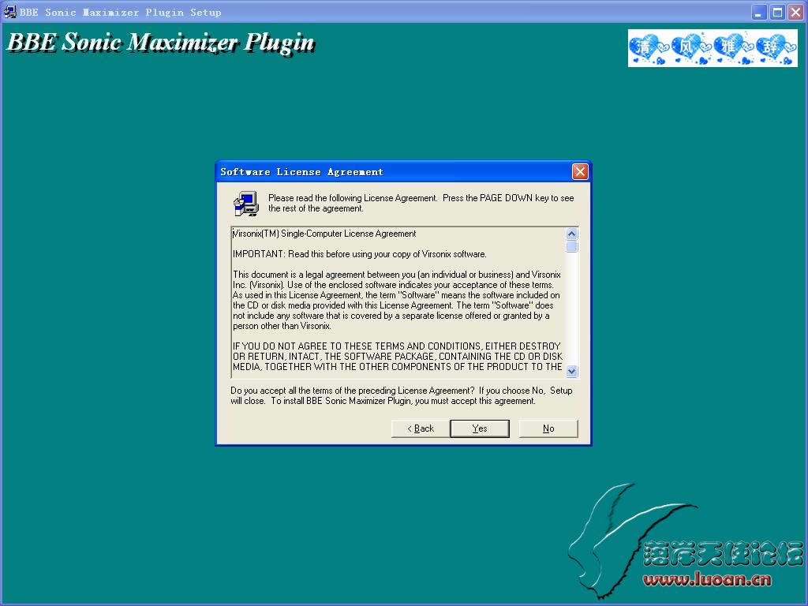The height and width of the screenshot is (606, 808).
Task: Click the 'BBE Sonic Maximizer Plugin' heading
Action: click(160, 43)
